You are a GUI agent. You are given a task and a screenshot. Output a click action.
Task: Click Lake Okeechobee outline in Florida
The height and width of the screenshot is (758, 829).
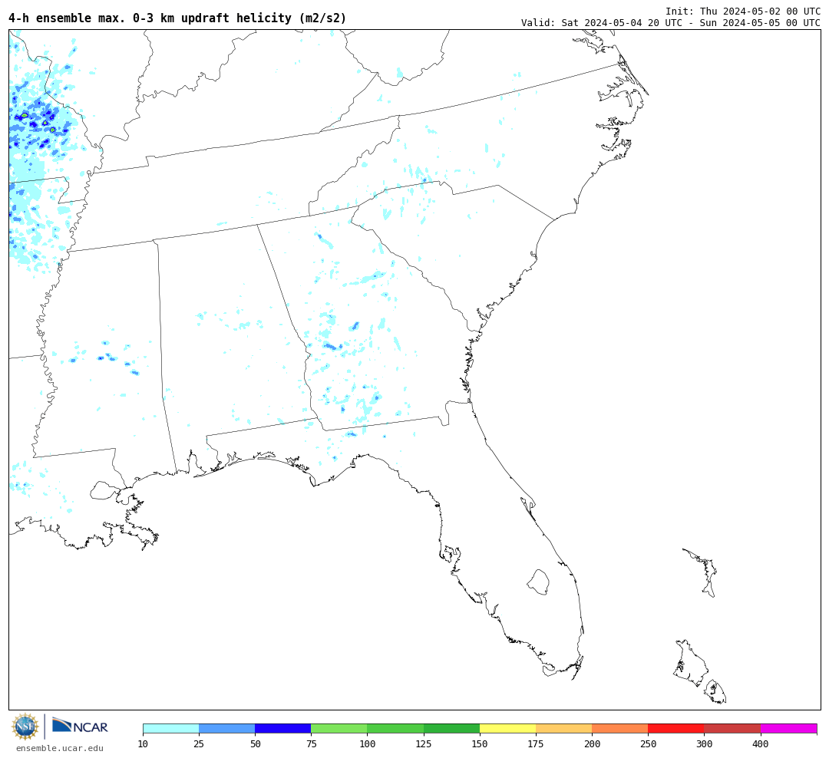pos(539,582)
